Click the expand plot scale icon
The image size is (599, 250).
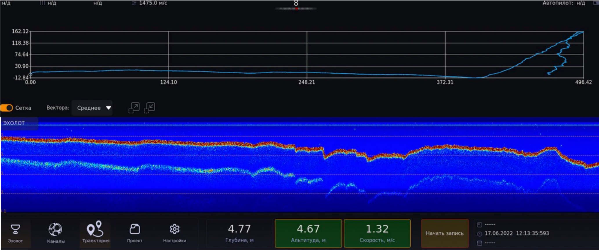pos(134,108)
